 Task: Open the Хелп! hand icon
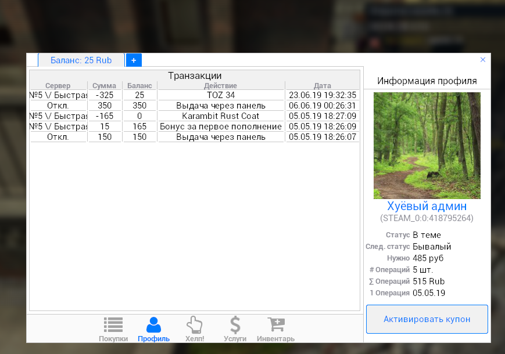[x=194, y=326]
